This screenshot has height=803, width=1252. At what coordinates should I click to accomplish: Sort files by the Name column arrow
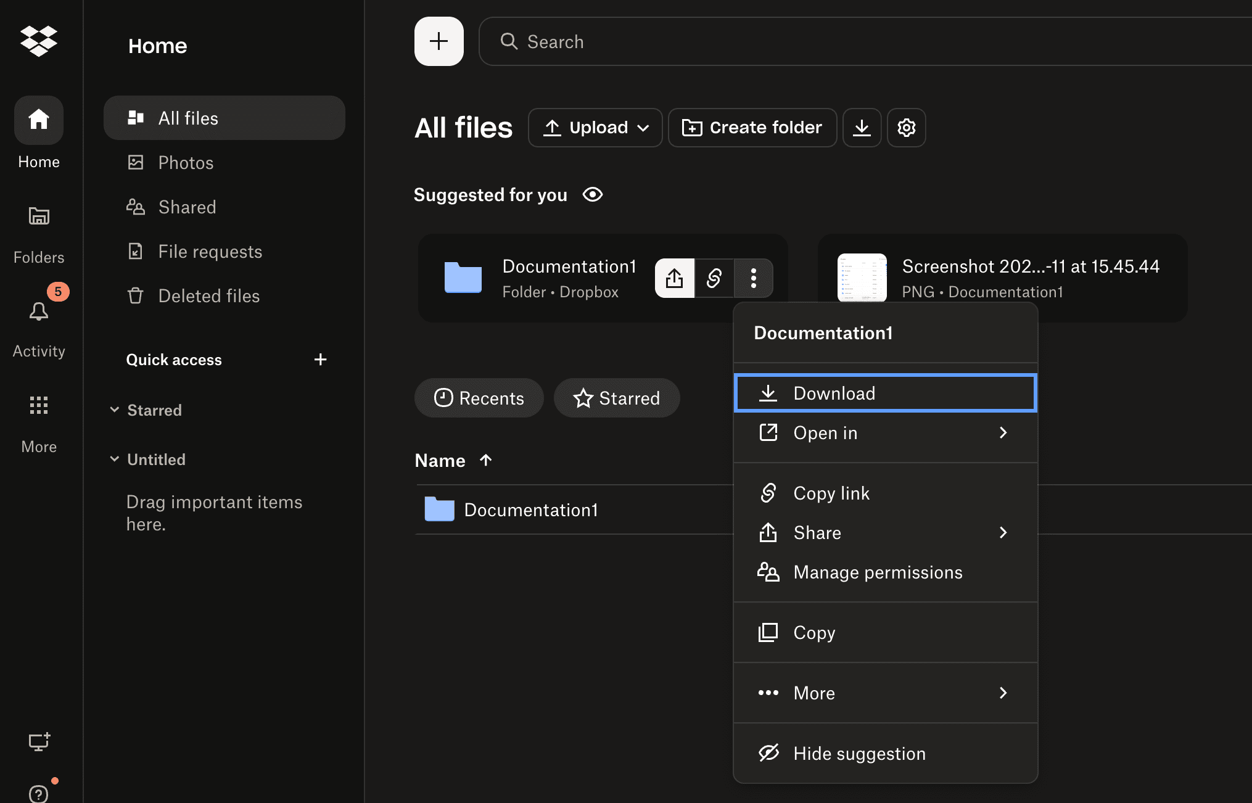(x=486, y=460)
